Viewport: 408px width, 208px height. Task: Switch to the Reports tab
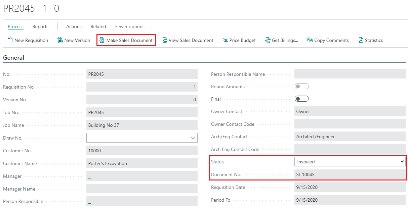[40, 27]
